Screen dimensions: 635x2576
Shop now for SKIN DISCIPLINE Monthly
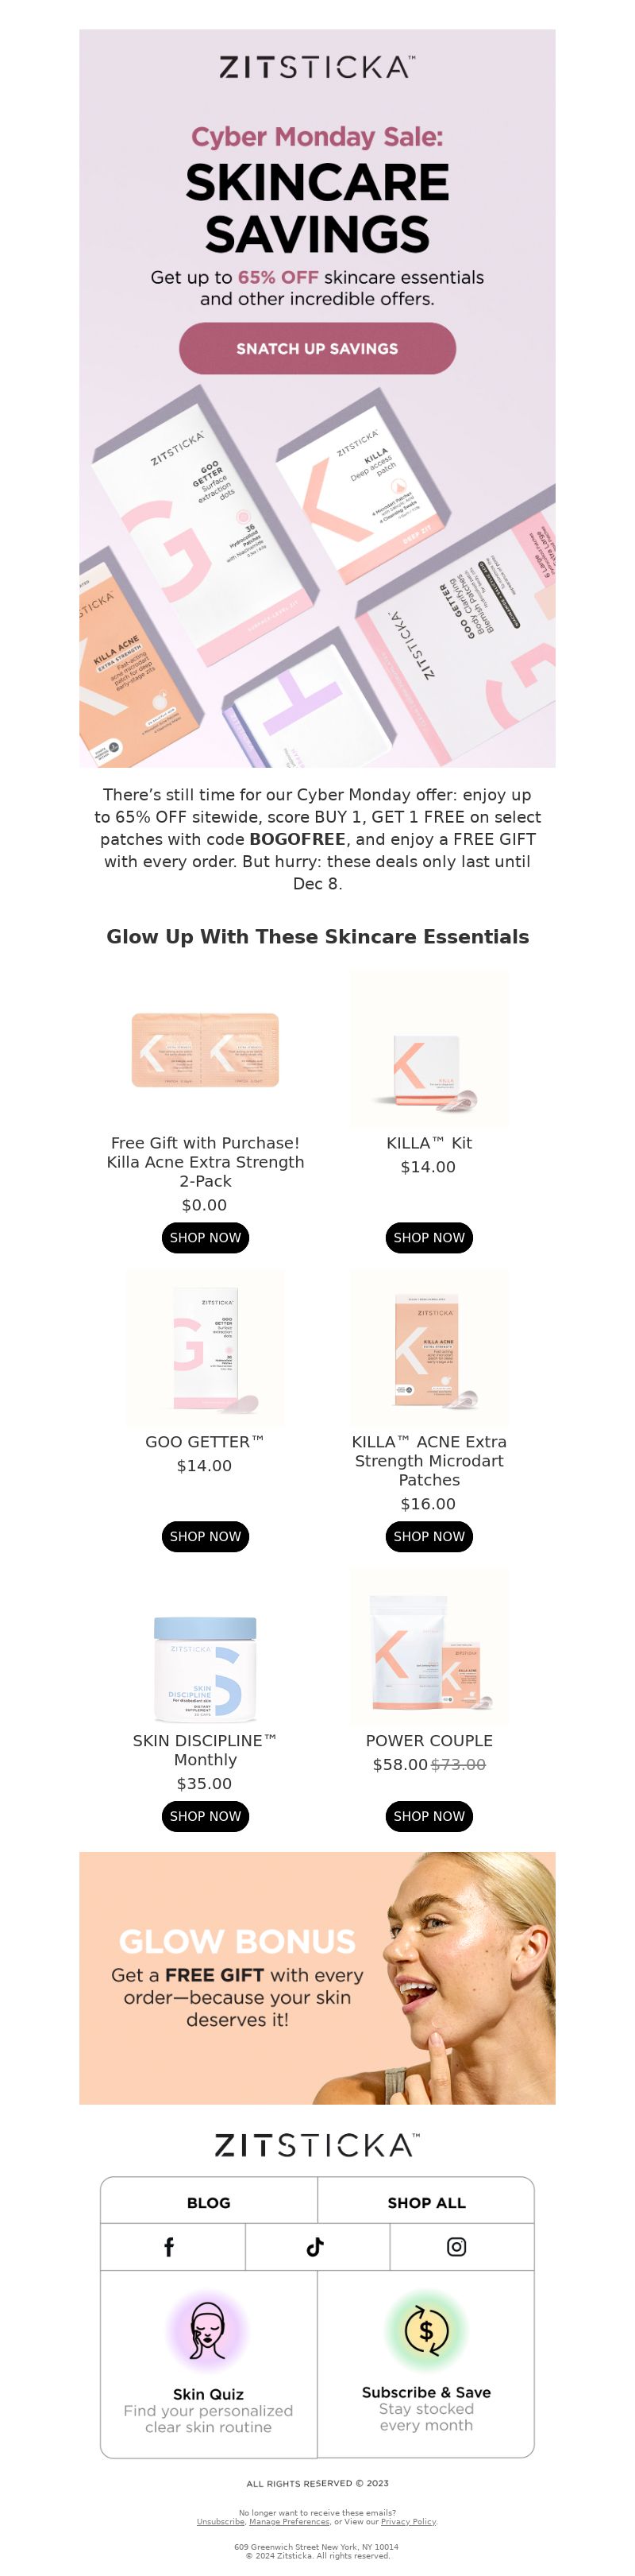(206, 1816)
